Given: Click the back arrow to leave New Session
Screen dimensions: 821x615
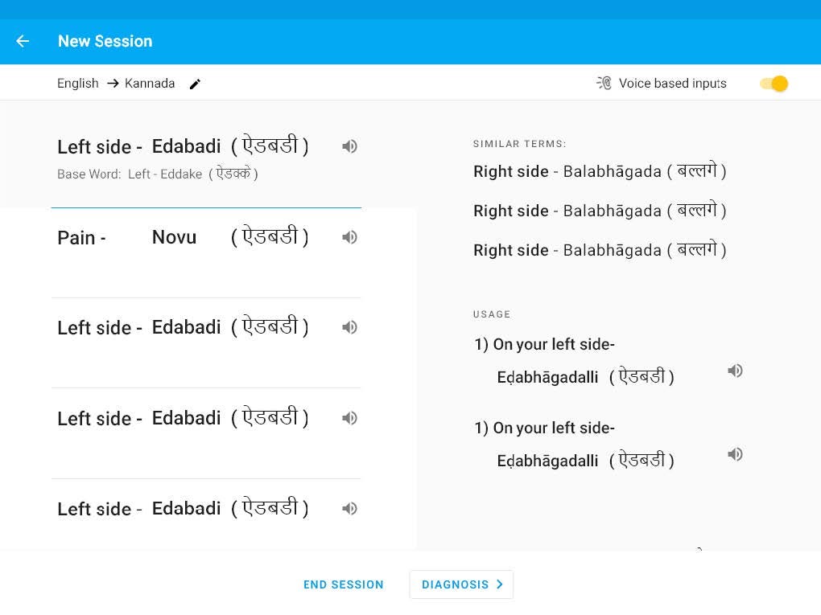Looking at the screenshot, I should point(22,41).
